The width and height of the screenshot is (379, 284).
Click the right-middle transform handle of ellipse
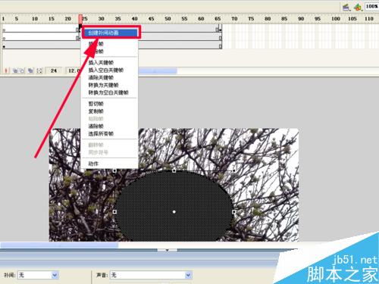[233, 212]
